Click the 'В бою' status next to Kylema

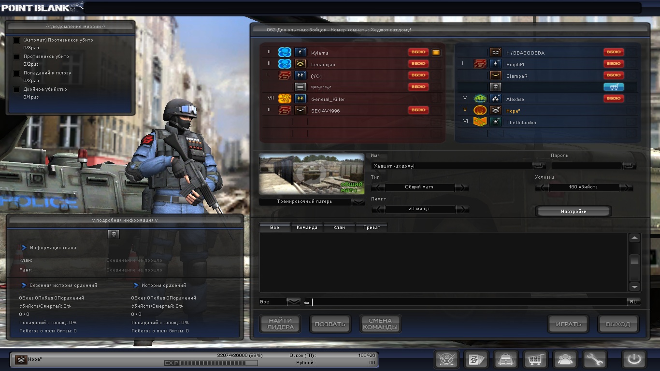click(x=418, y=52)
